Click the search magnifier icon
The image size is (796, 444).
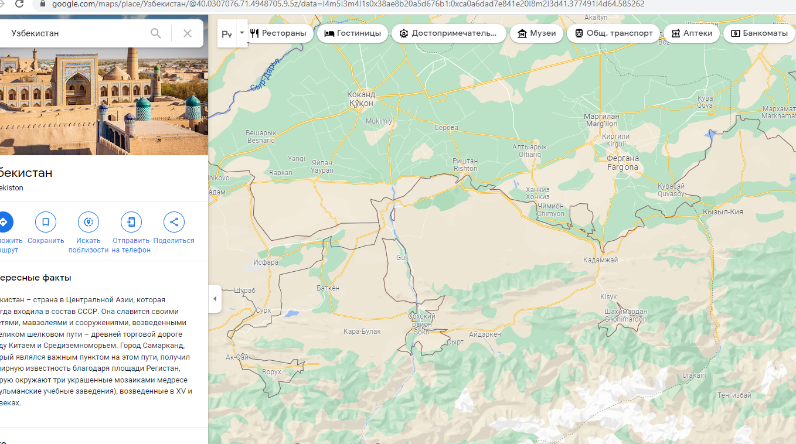click(156, 33)
